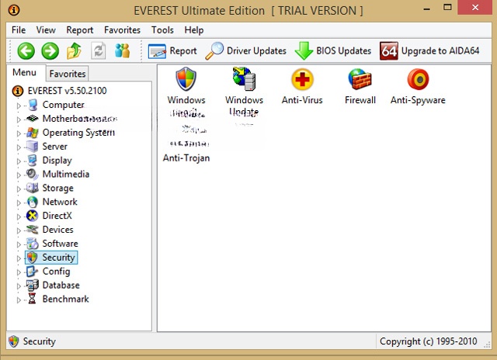Open the Firewall brick wall icon
The image size is (497, 360).
(x=360, y=79)
